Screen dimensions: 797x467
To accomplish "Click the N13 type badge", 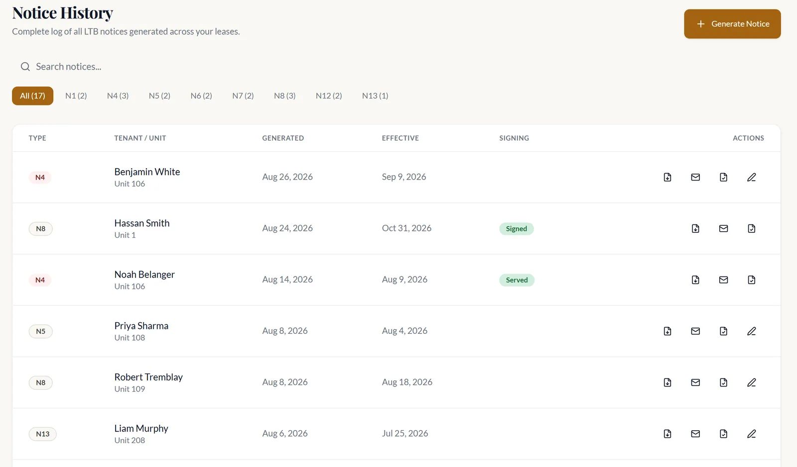I will click(x=43, y=434).
